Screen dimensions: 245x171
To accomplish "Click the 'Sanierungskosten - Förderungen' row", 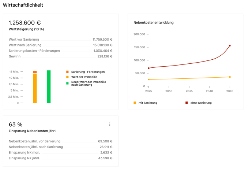I will pyautogui.click(x=60, y=51).
